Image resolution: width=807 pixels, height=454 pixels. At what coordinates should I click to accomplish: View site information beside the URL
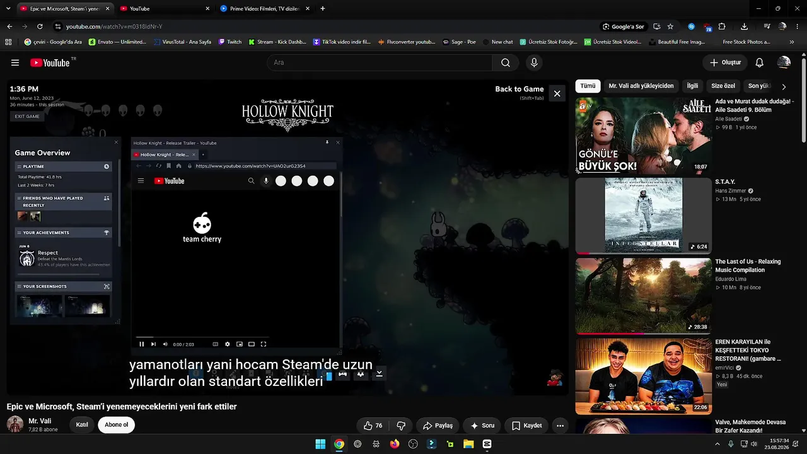coord(58,26)
